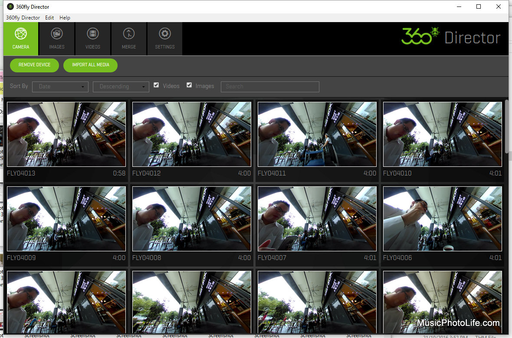Click the FLY04010 file name label
512x338 pixels.
[397, 173]
